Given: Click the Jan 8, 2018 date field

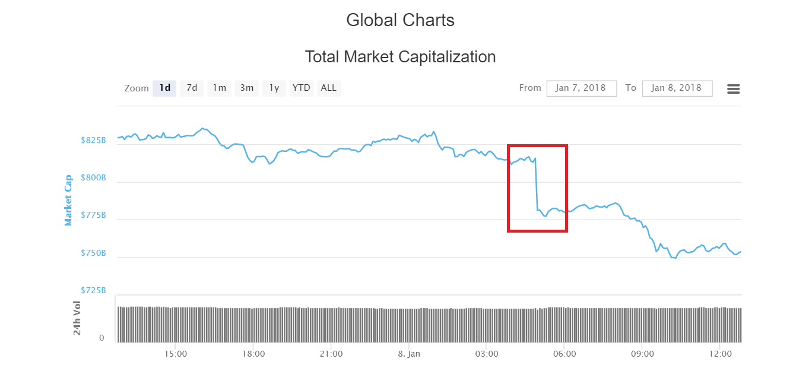Looking at the screenshot, I should pyautogui.click(x=677, y=88).
